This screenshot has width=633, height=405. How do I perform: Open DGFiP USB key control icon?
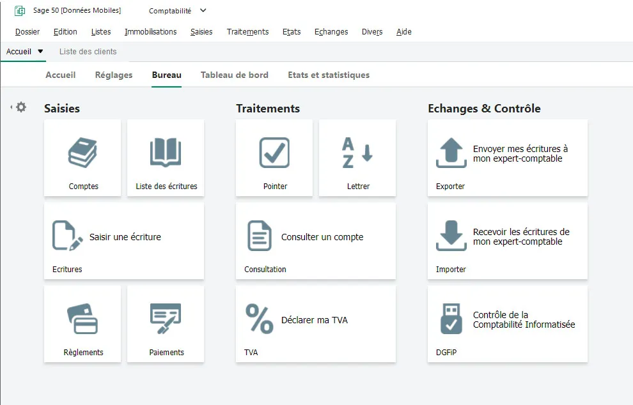click(451, 319)
